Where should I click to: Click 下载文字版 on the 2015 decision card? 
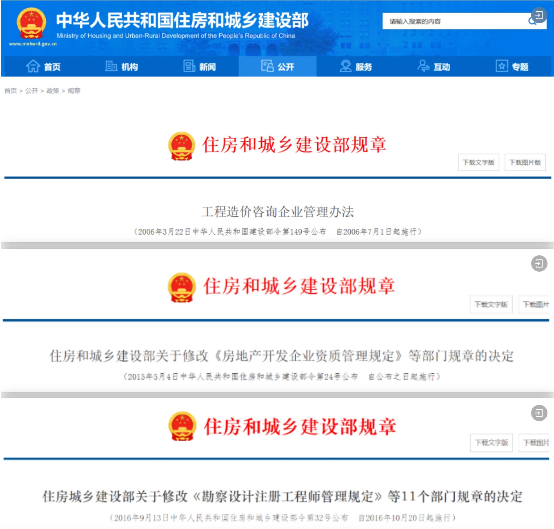(x=491, y=304)
